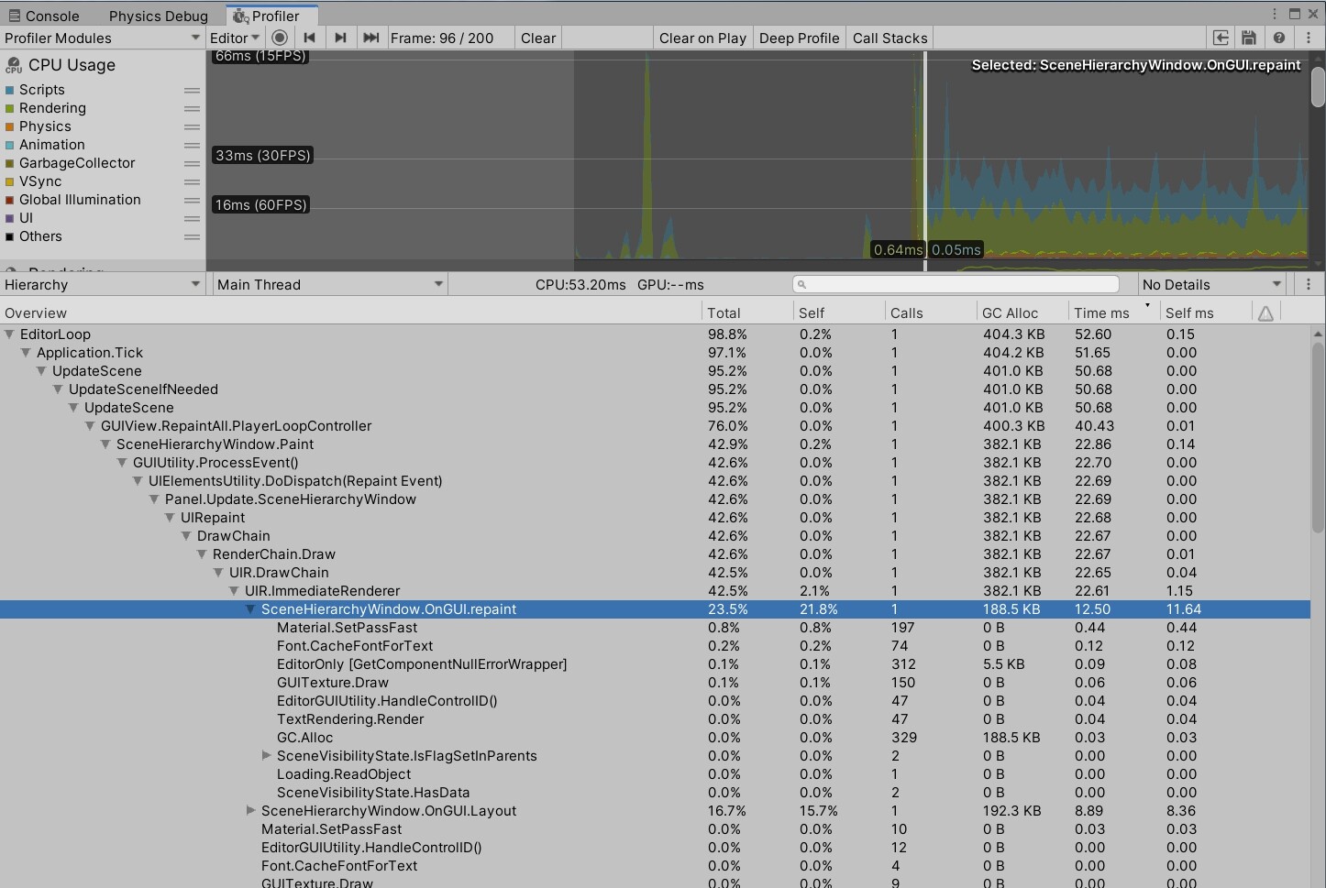The width and height of the screenshot is (1326, 888).
Task: Toggle the Rendering chart category
Action: 9,108
